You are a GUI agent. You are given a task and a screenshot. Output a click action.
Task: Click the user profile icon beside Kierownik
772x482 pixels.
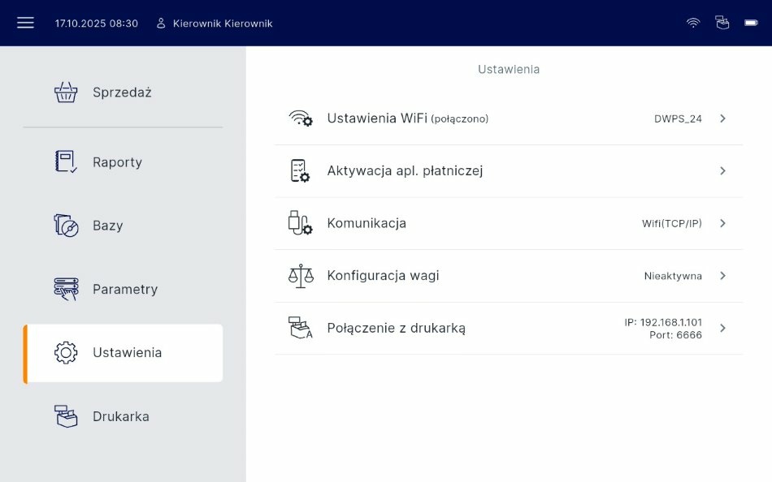point(161,24)
